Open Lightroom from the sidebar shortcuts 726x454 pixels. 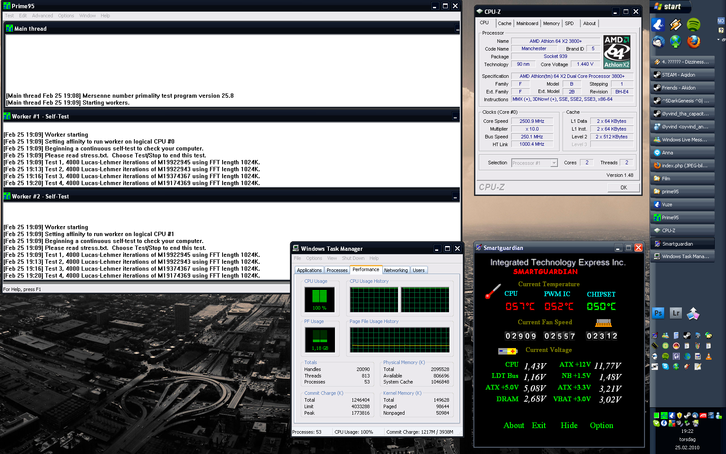pos(676,313)
